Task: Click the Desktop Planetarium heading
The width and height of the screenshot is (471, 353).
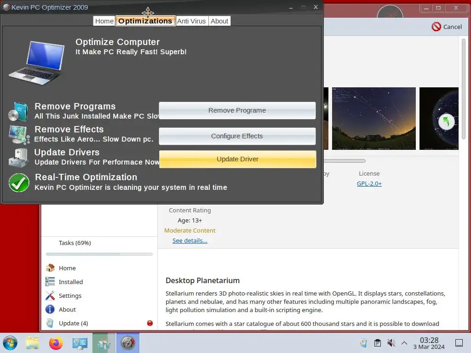Action: (202, 280)
